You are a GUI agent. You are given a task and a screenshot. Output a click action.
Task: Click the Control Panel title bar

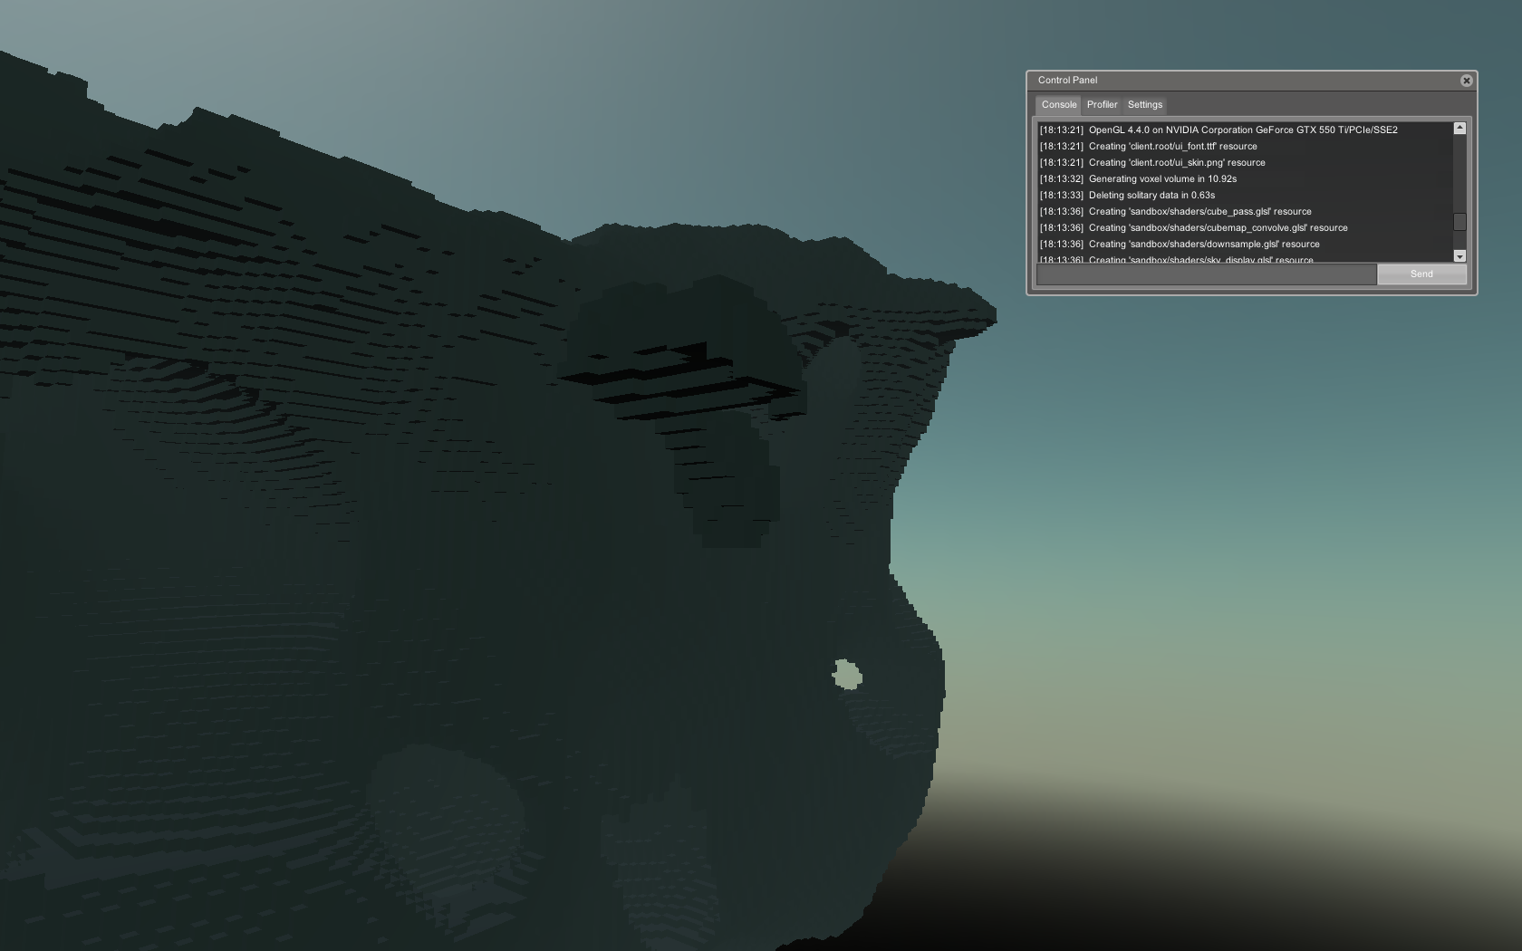[1241, 81]
